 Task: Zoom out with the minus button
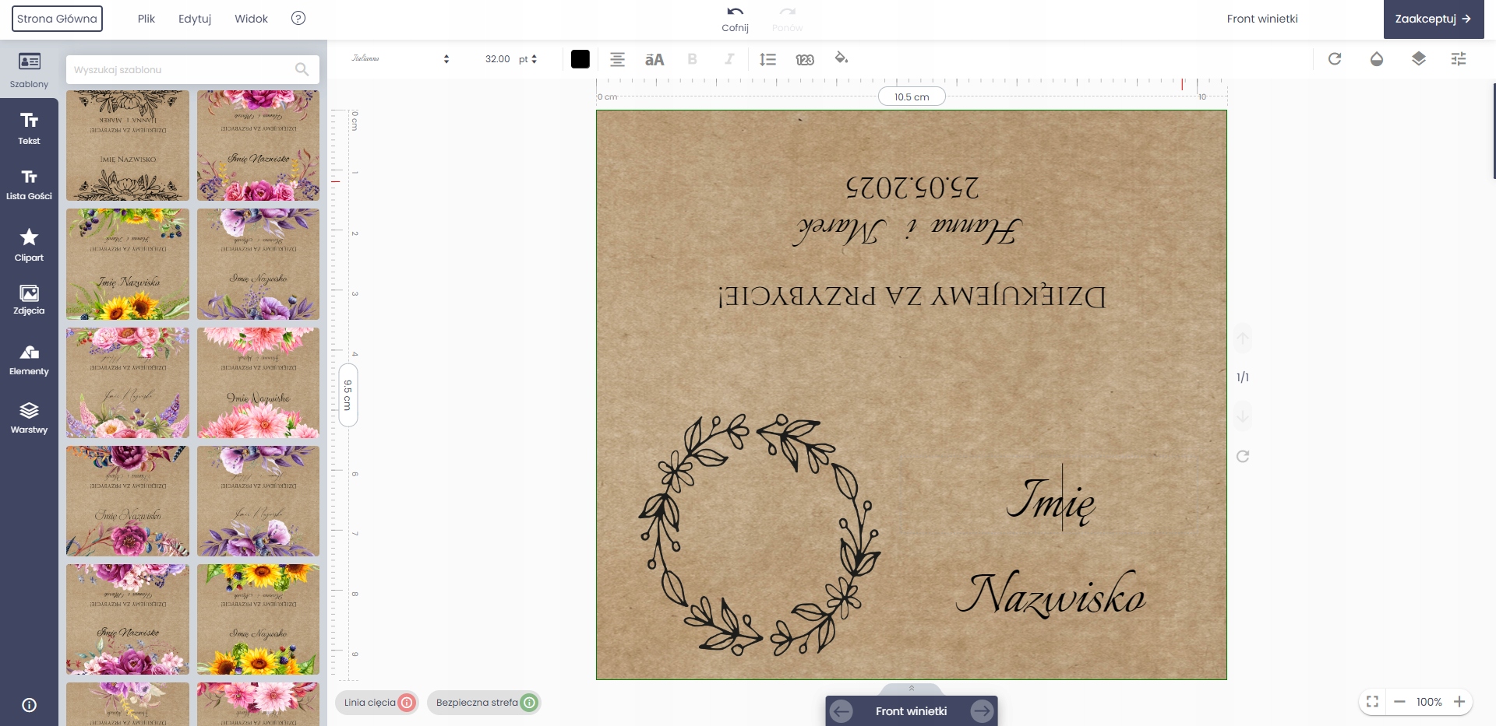tap(1399, 702)
